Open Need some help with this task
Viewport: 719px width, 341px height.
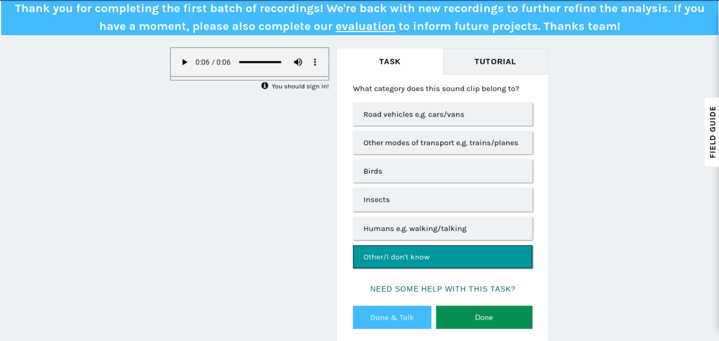pyautogui.click(x=443, y=289)
